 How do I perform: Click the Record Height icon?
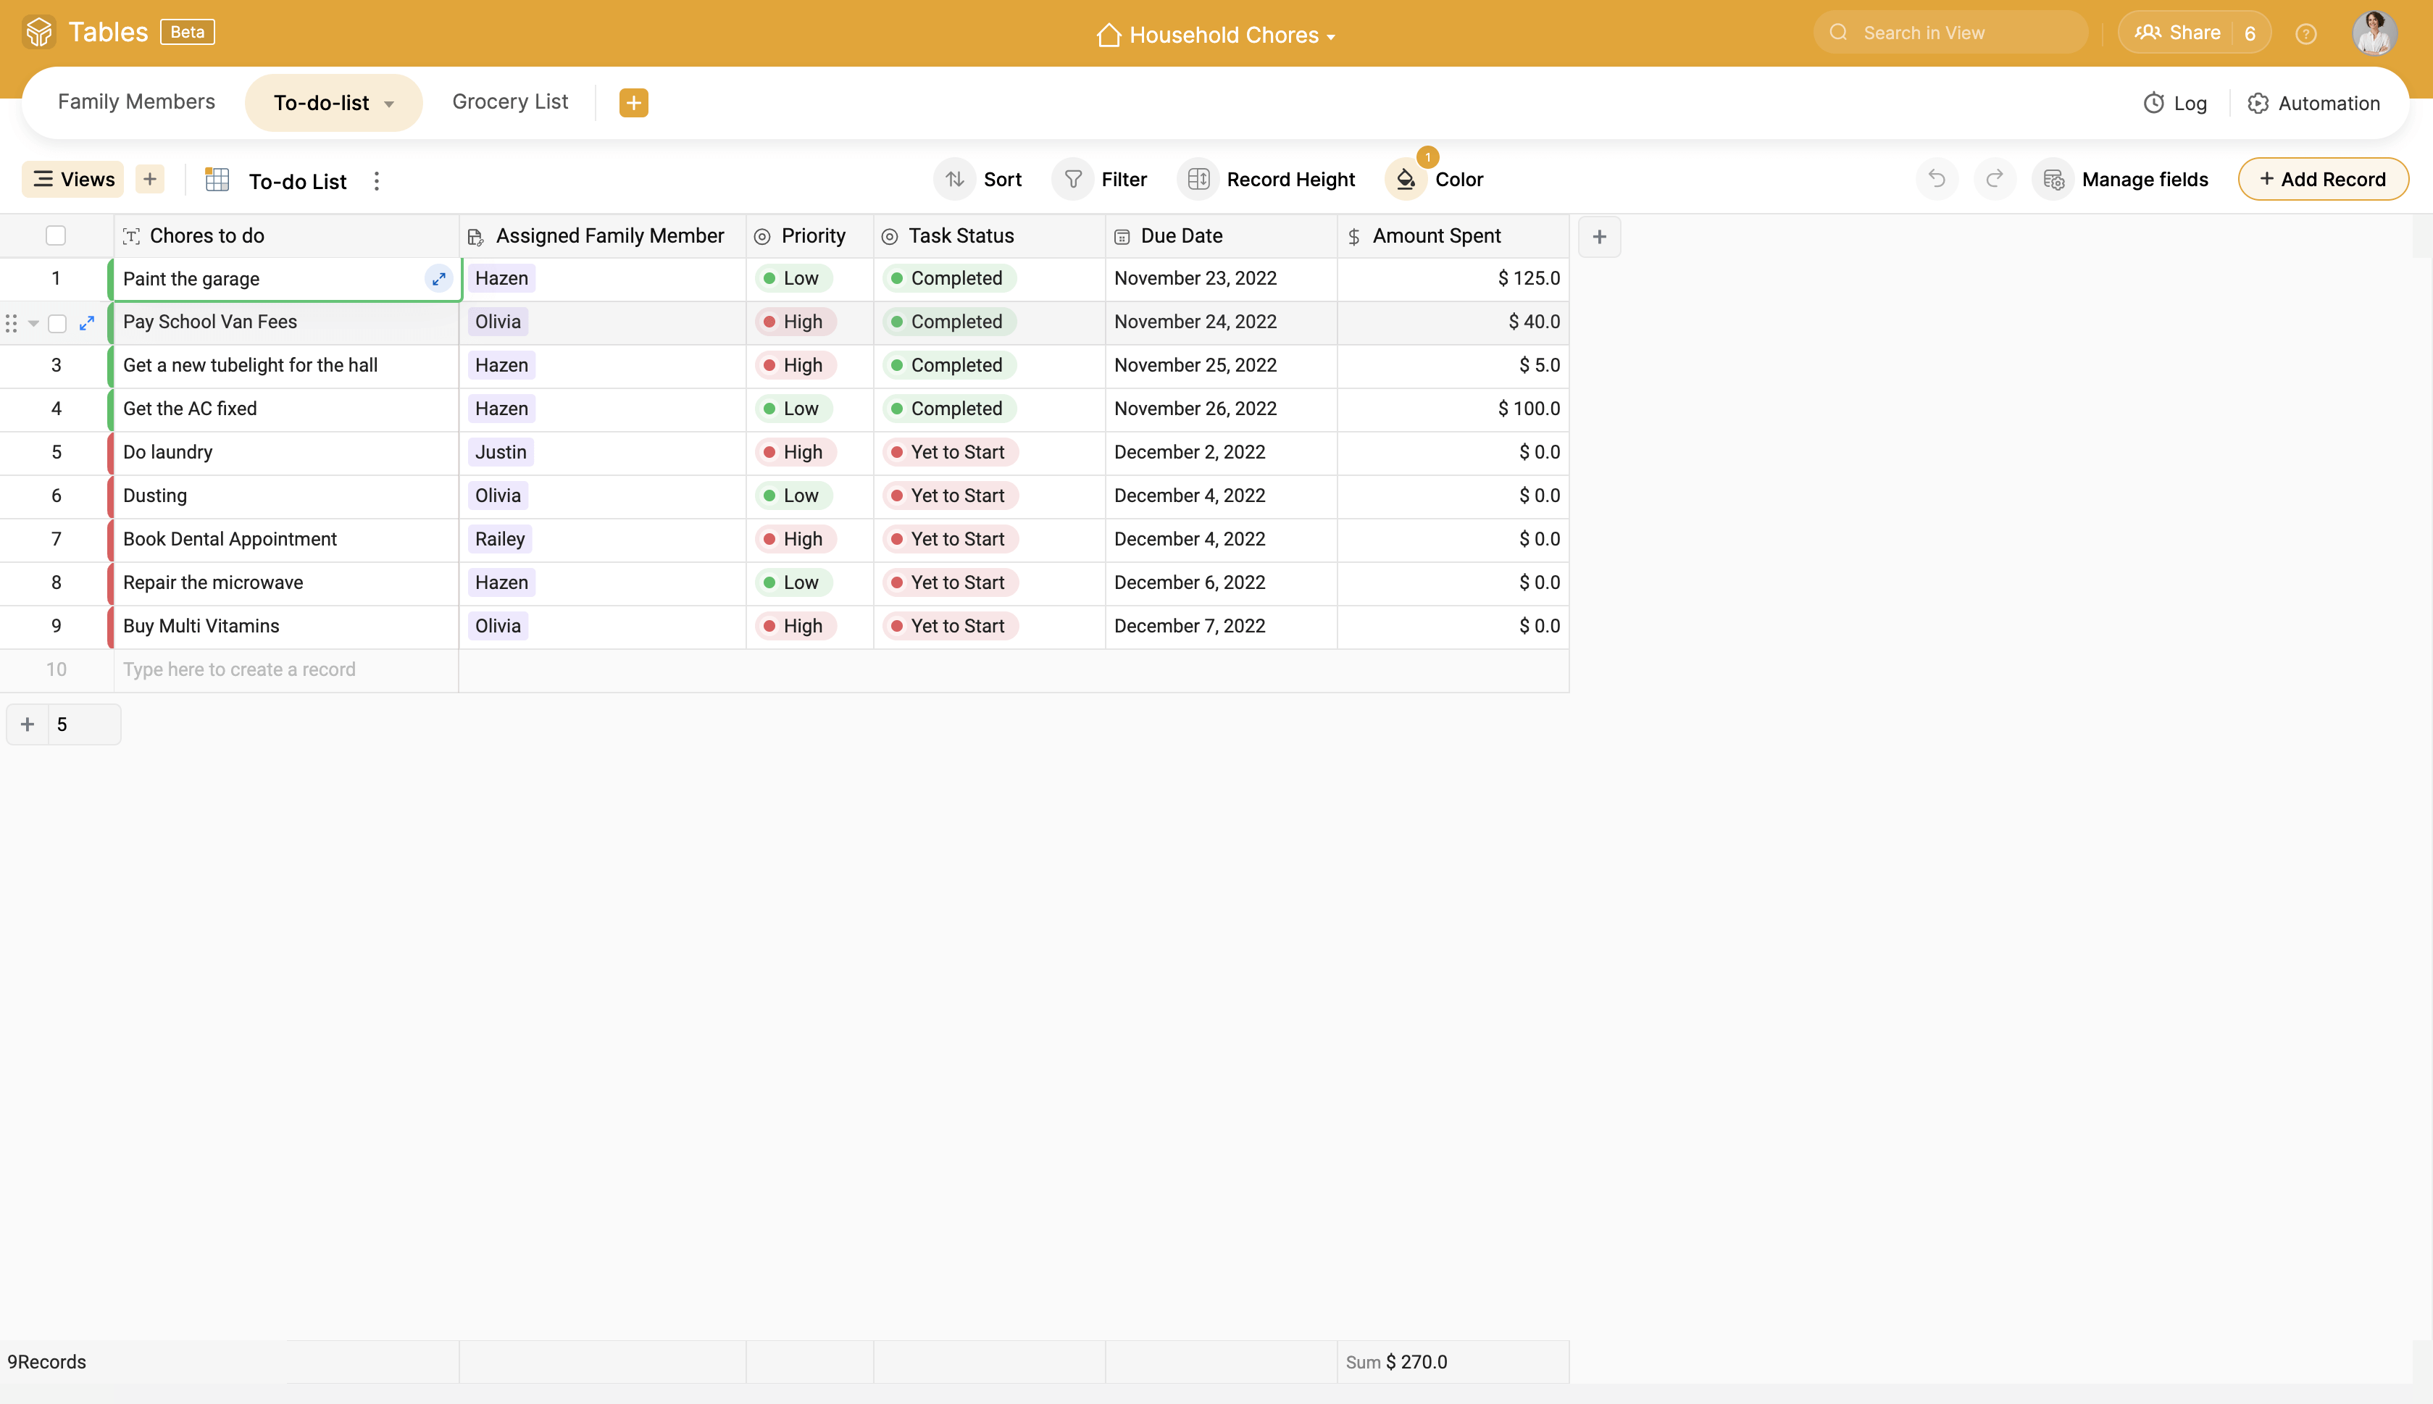(x=1198, y=180)
